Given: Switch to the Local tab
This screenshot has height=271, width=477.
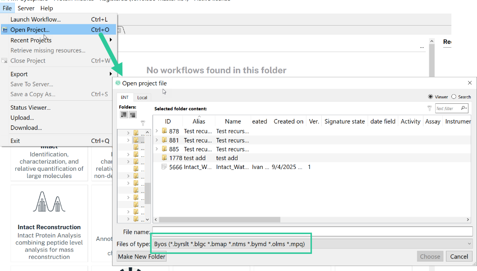Looking at the screenshot, I should 142,98.
